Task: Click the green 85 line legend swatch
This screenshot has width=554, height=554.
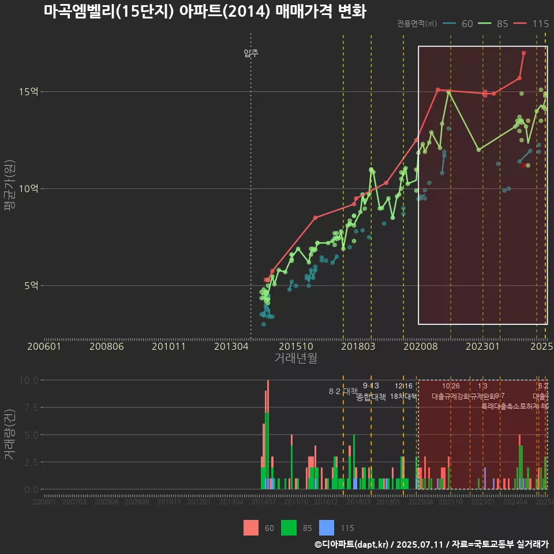Action: click(484, 24)
